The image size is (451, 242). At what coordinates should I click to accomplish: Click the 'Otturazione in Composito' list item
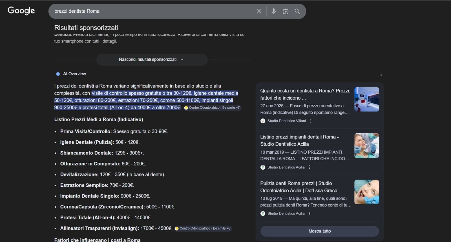click(x=103, y=164)
